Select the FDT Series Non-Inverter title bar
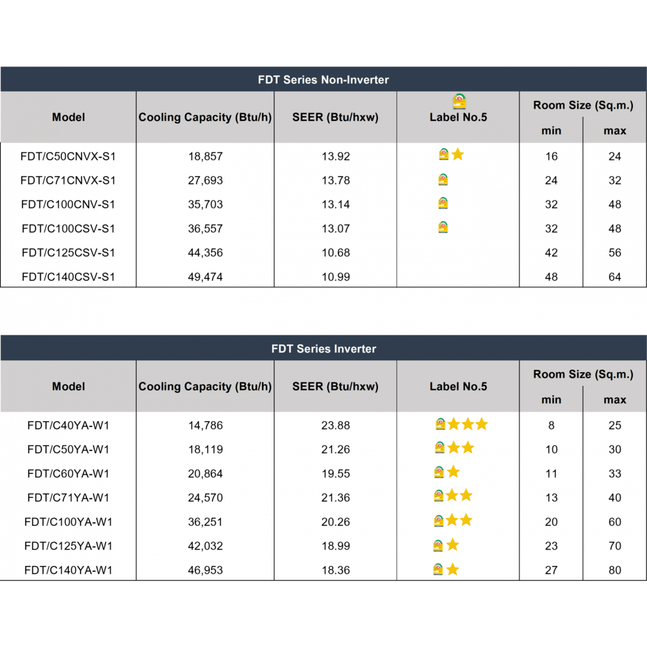This screenshot has height=647, width=647. [x=323, y=80]
